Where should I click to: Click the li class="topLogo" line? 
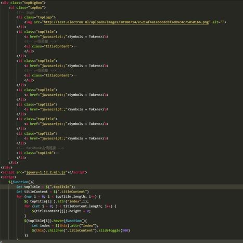click(36, 17)
